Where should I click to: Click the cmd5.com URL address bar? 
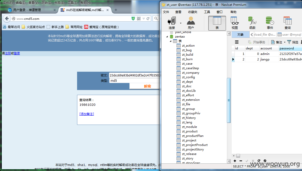point(71,19)
